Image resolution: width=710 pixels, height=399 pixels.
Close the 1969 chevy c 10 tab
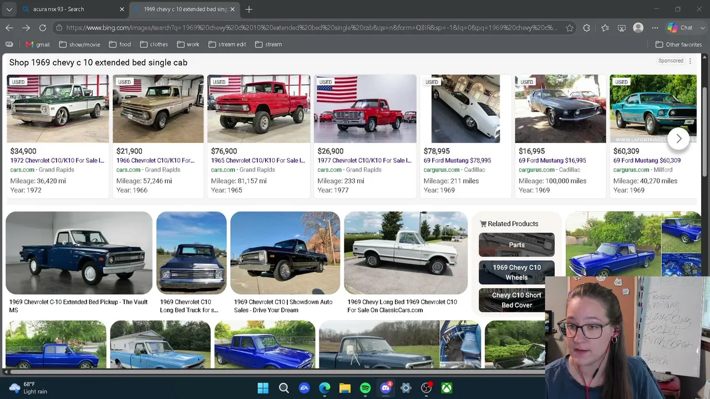click(232, 9)
